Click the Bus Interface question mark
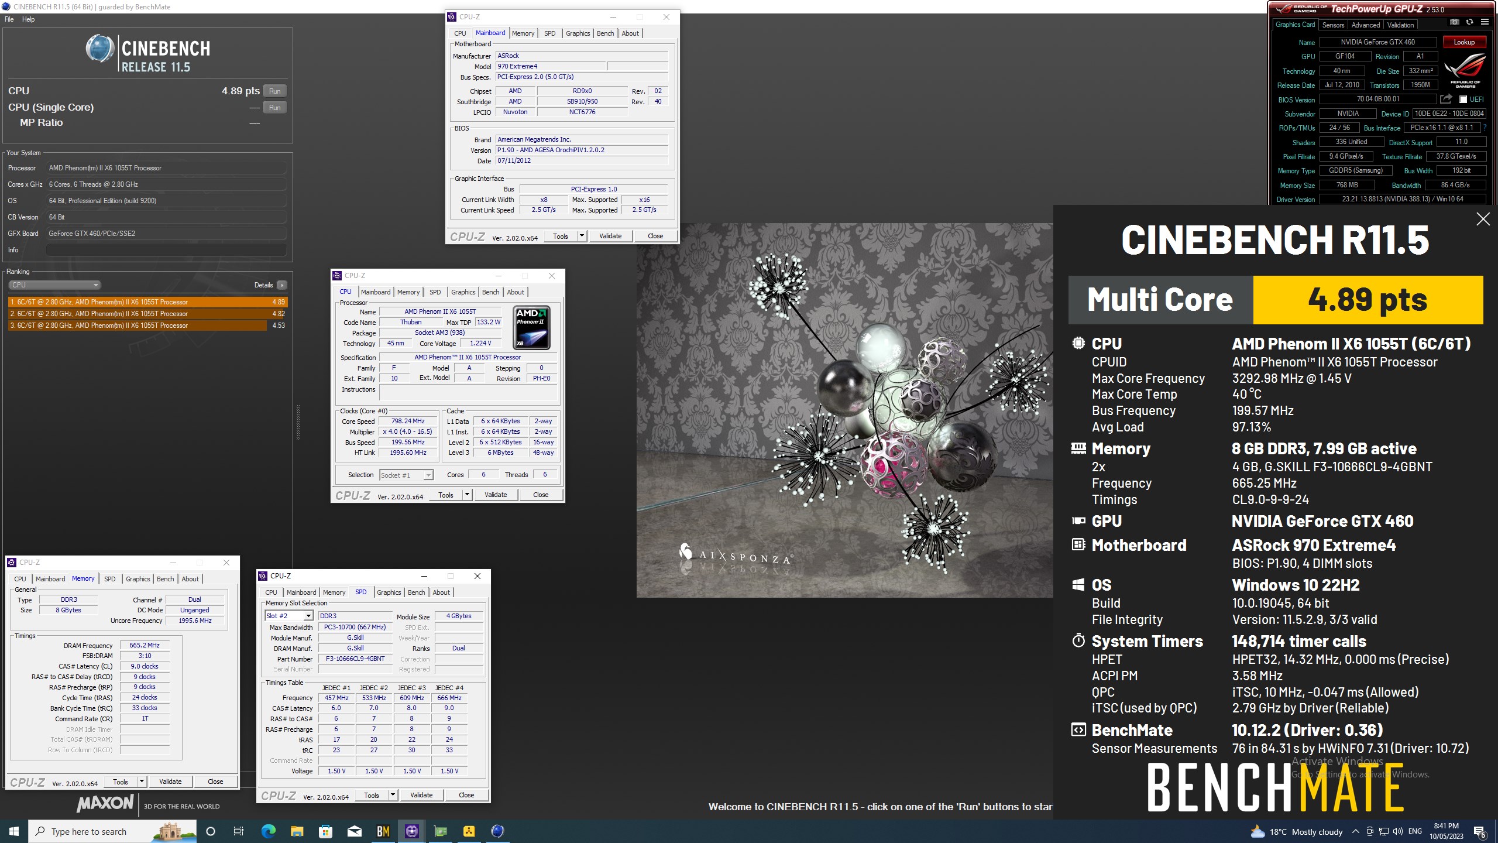The width and height of the screenshot is (1498, 843). tap(1485, 128)
